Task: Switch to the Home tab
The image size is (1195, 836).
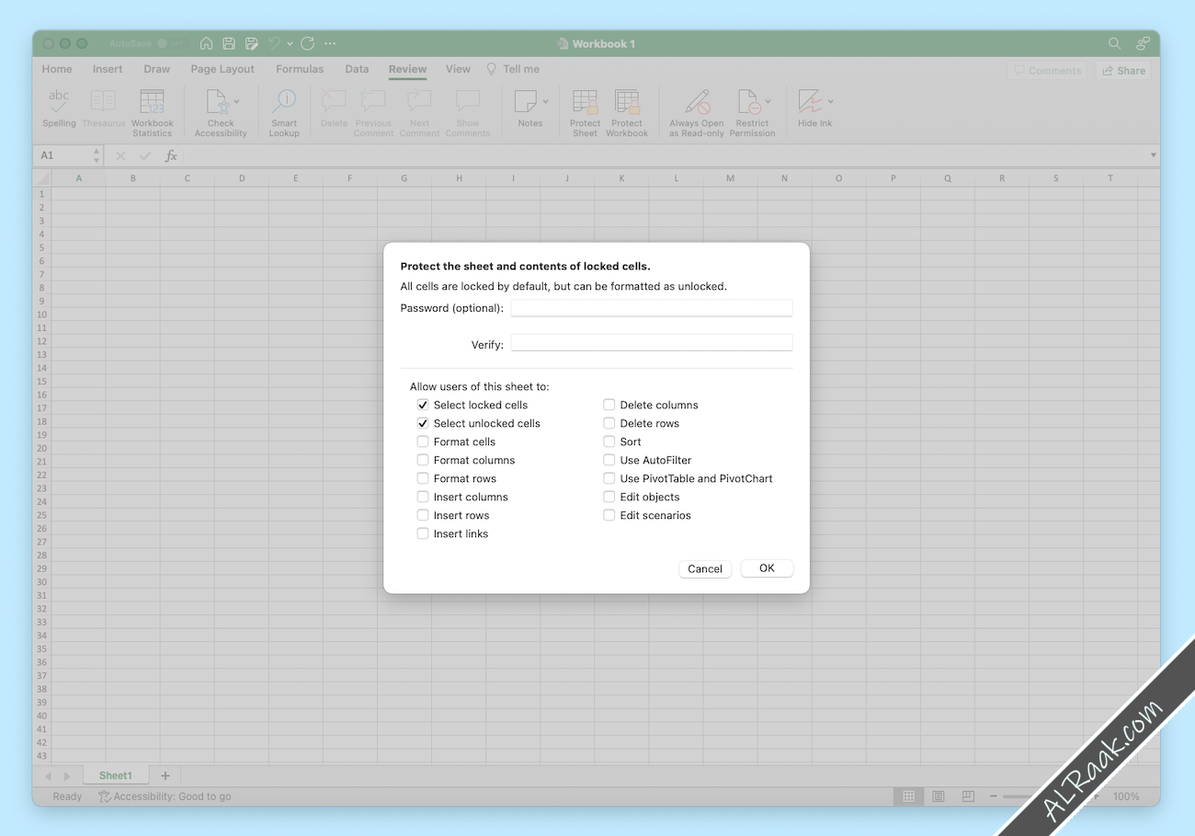Action: coord(57,69)
